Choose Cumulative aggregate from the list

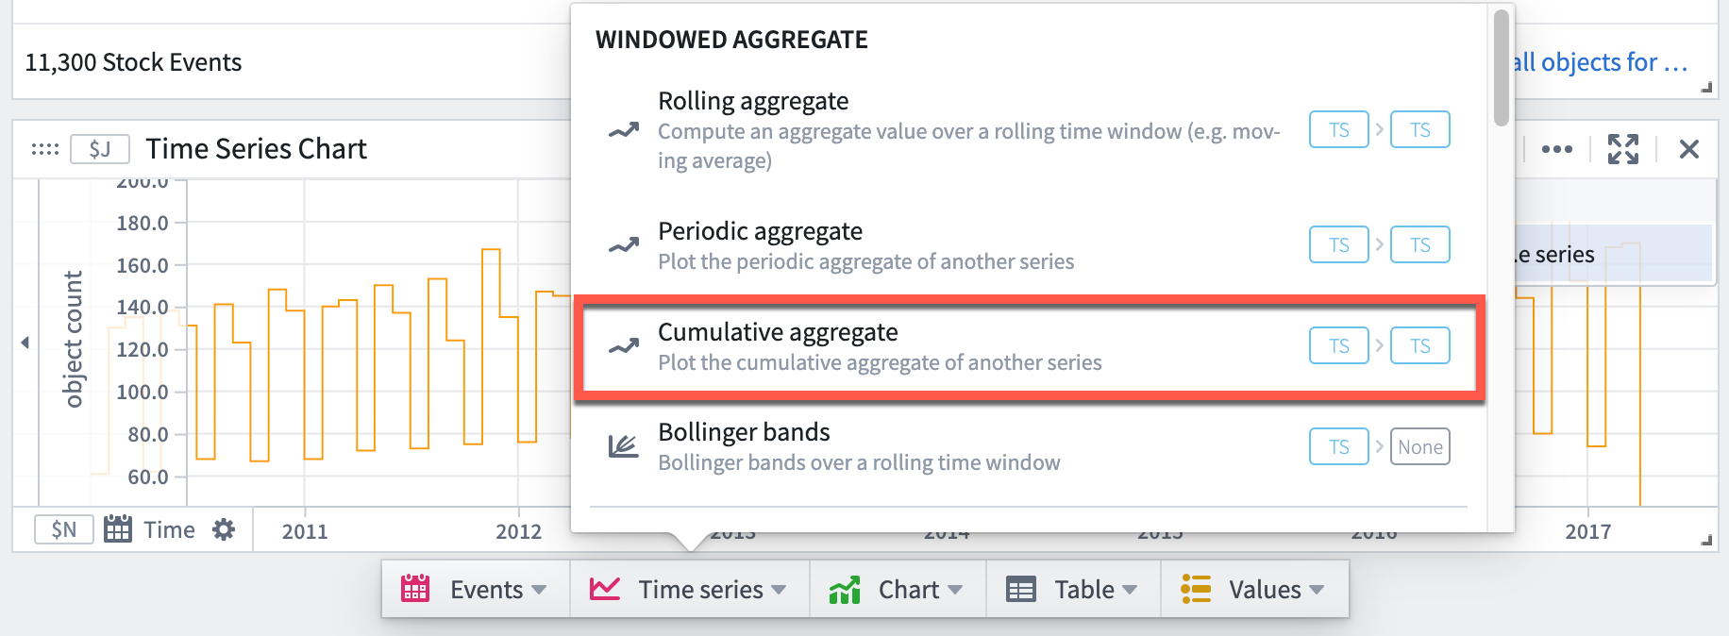point(1029,346)
